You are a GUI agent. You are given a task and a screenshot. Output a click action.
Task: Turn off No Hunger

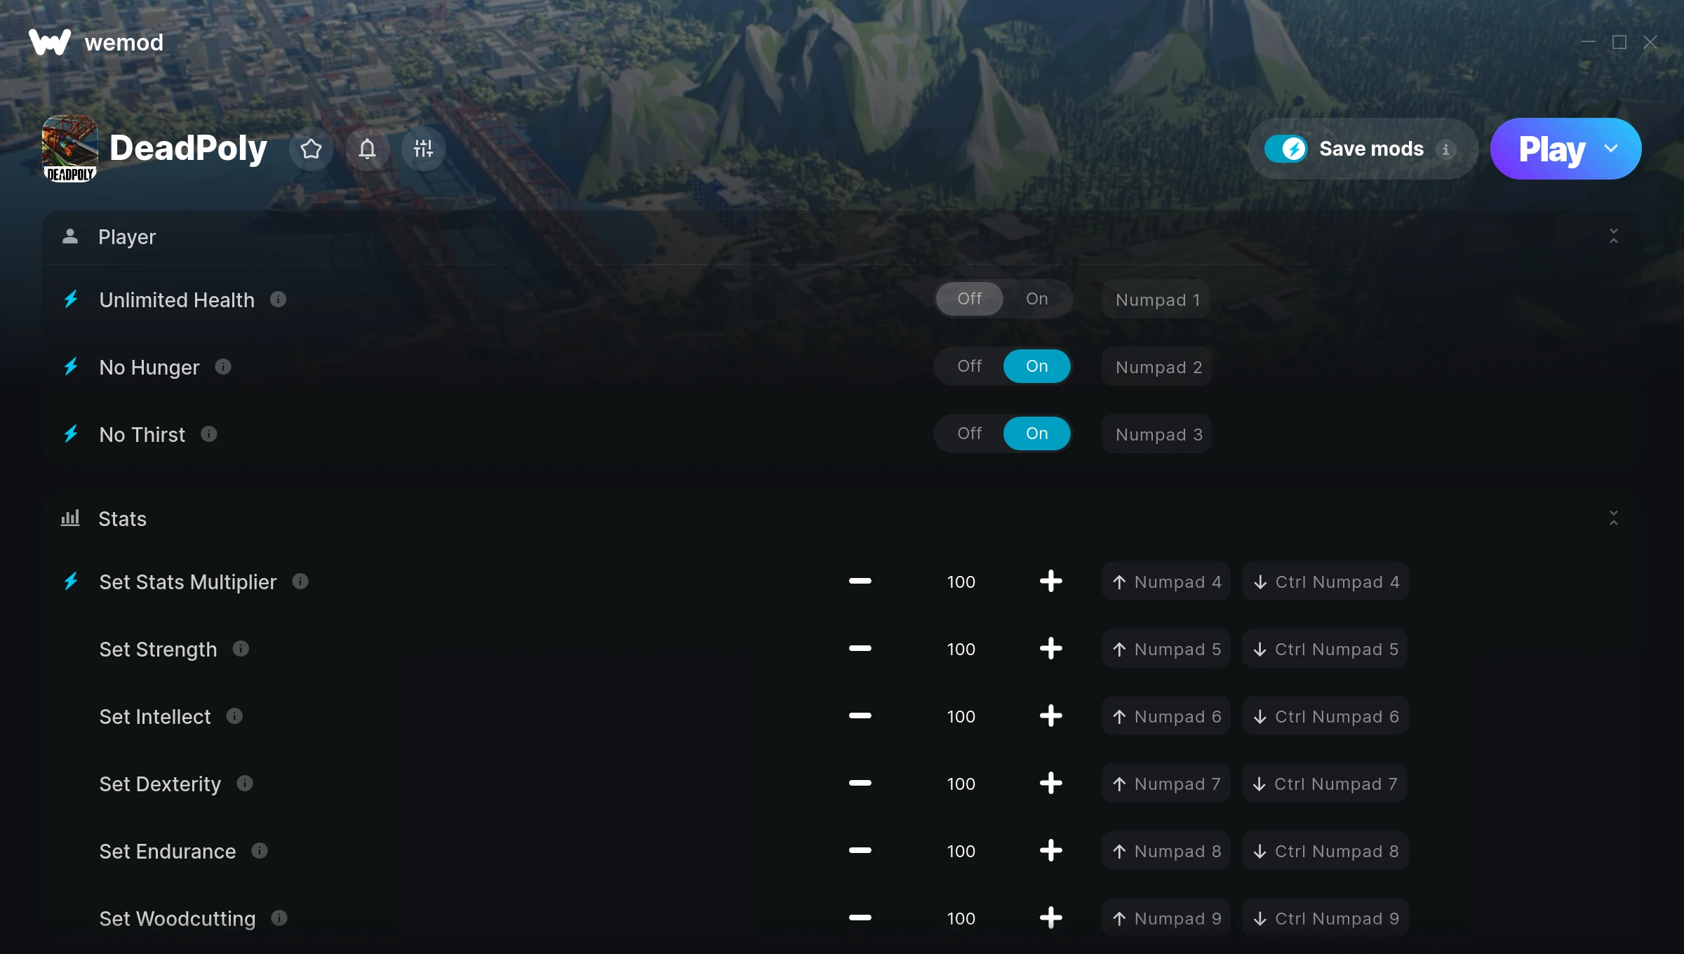click(969, 366)
